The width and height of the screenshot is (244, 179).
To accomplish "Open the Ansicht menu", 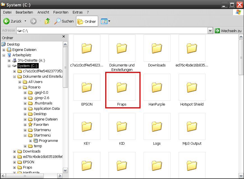I will [x=43, y=12].
